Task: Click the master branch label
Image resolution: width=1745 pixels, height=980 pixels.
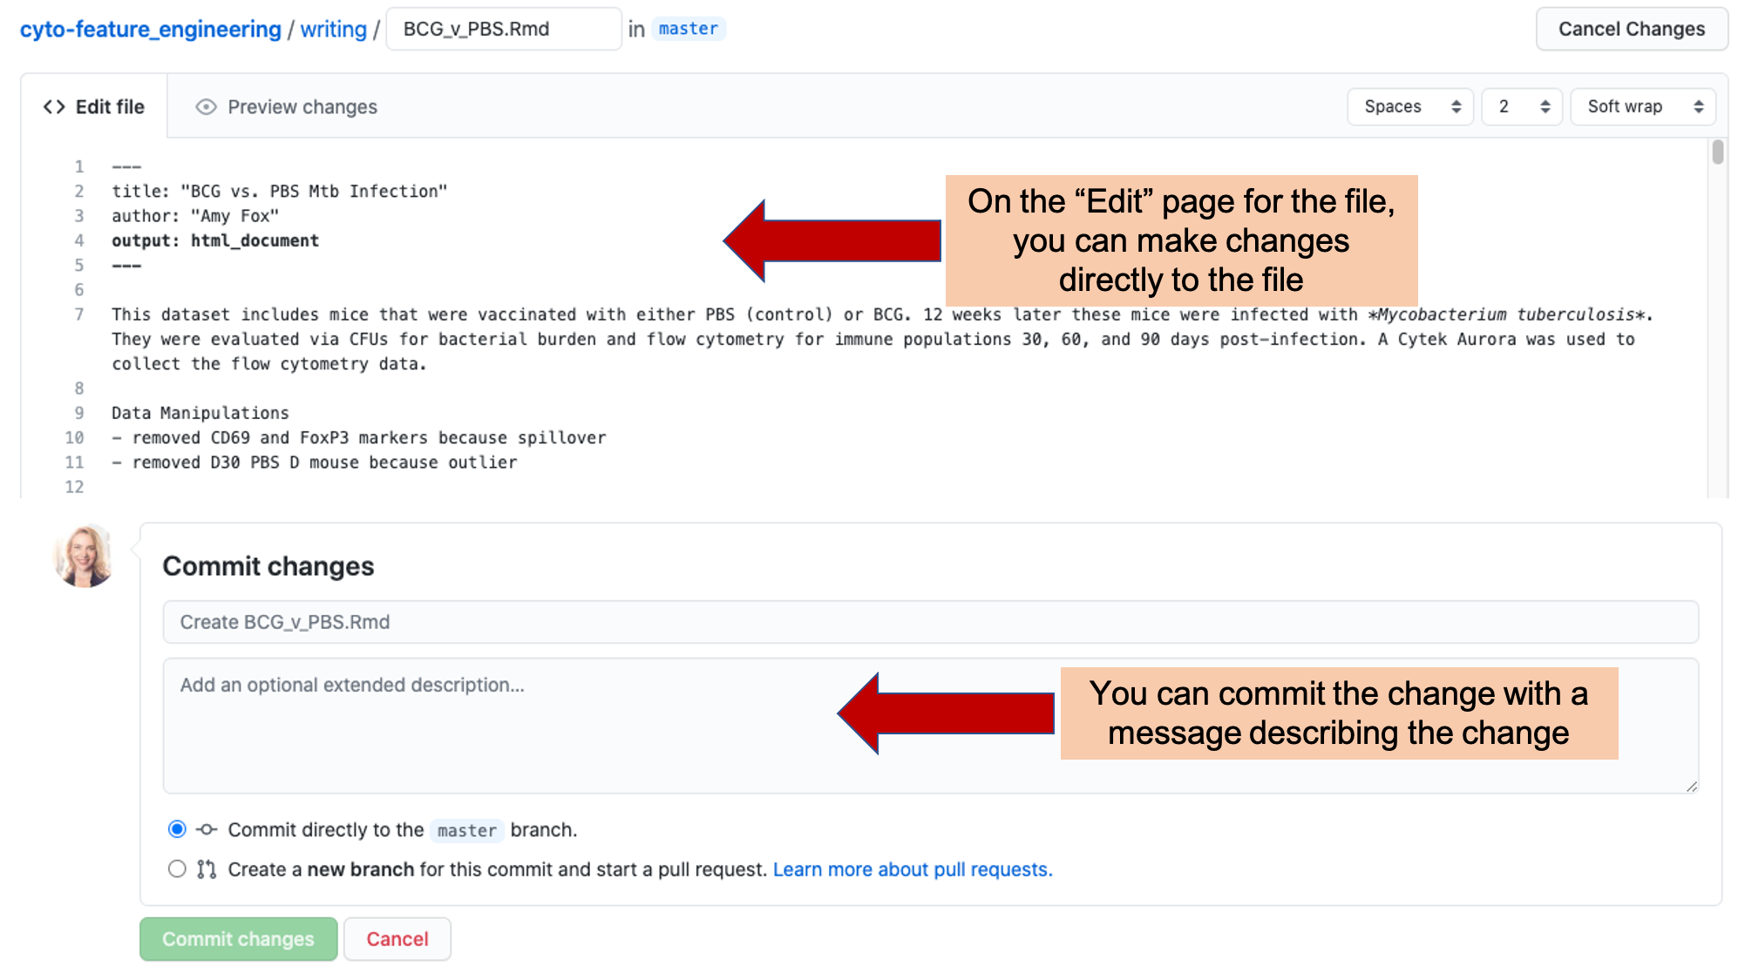Action: (x=688, y=28)
